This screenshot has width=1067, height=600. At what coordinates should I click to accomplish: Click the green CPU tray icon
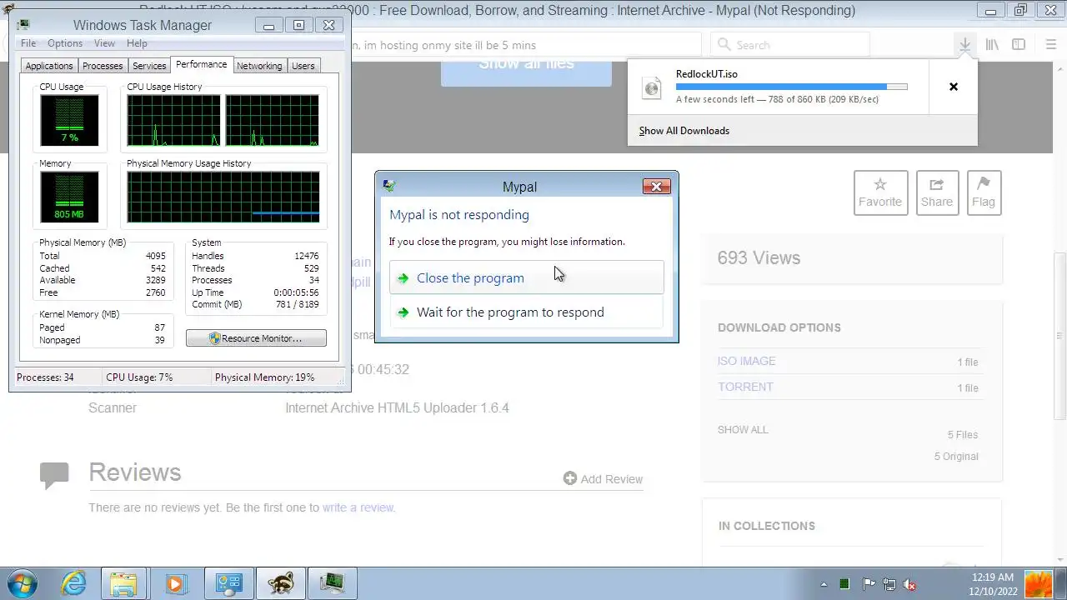844,584
